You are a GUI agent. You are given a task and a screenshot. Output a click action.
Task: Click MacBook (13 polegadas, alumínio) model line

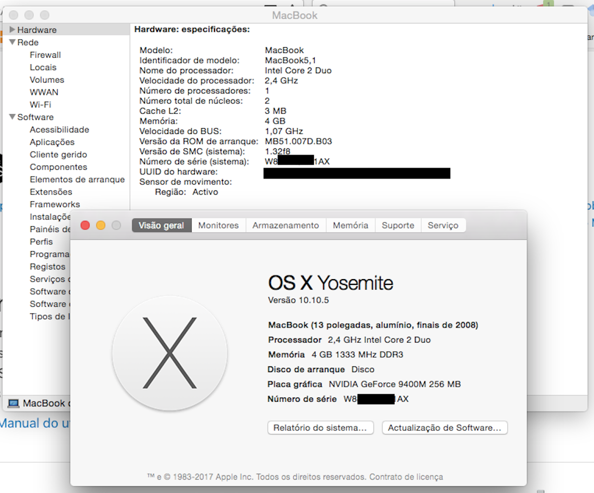373,325
